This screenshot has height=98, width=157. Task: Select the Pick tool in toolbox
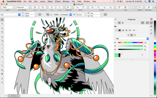[x=2, y=20]
